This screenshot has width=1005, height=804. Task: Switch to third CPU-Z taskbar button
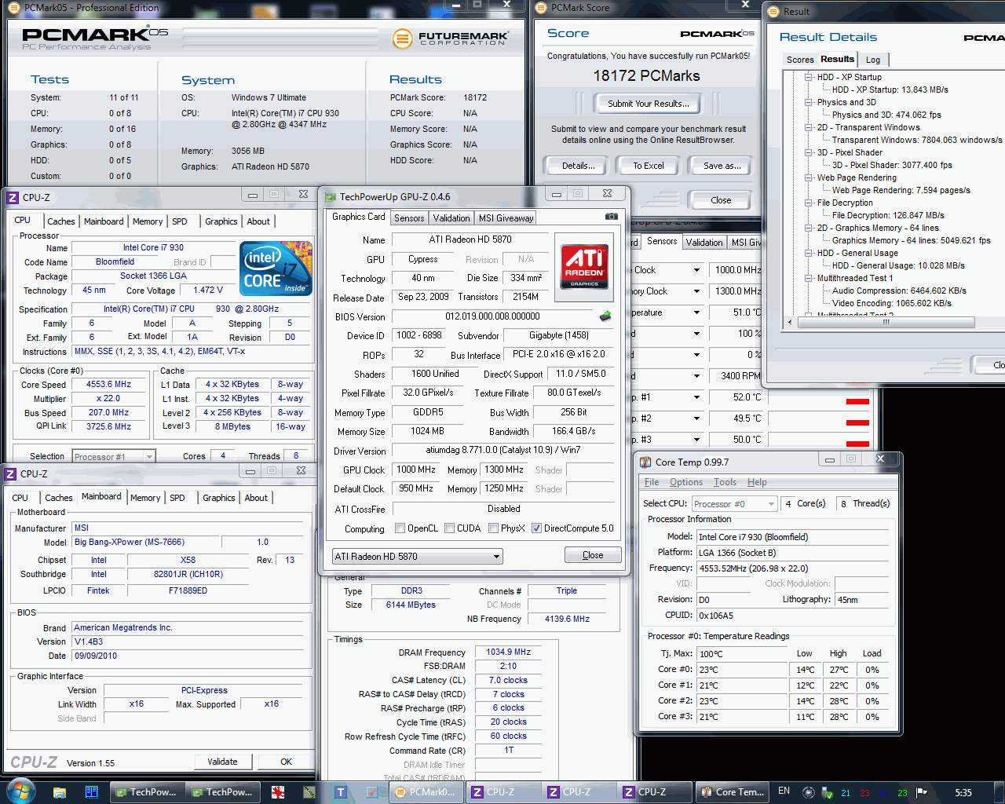pyautogui.click(x=653, y=792)
